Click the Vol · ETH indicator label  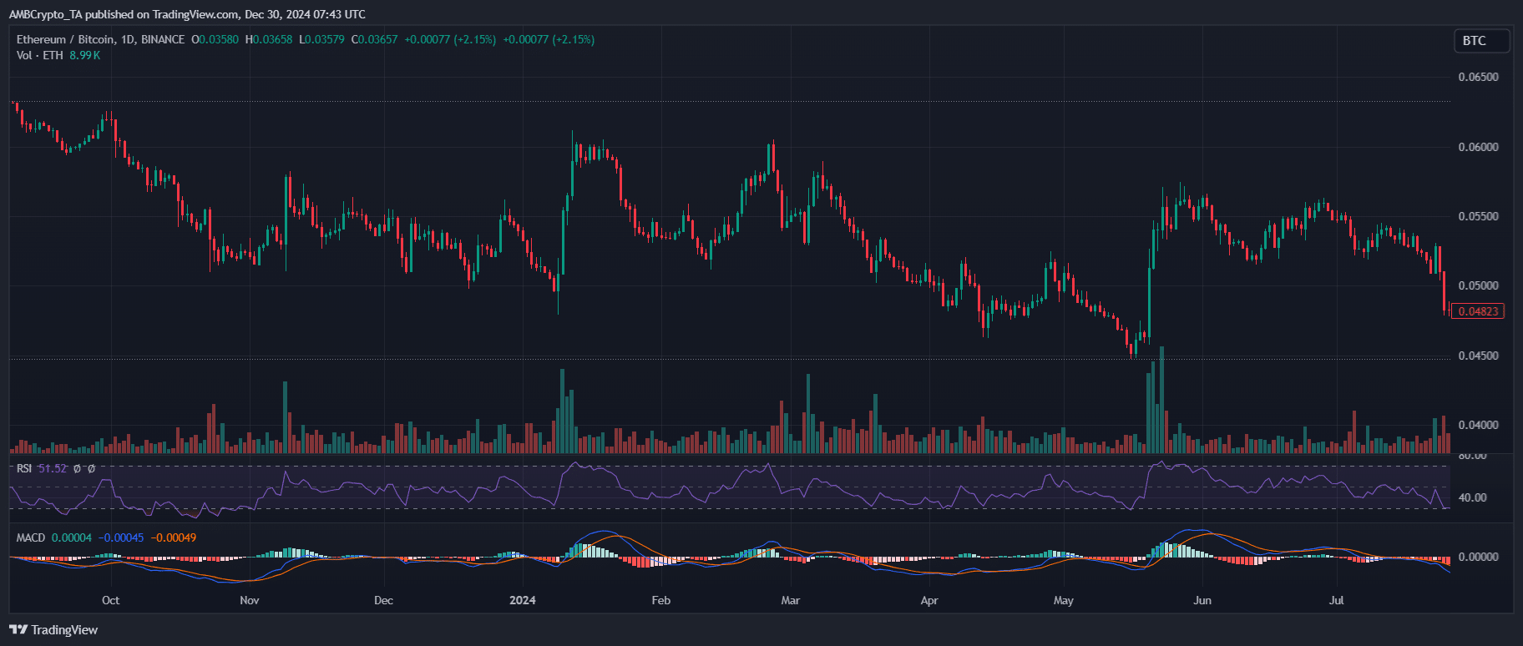click(39, 55)
